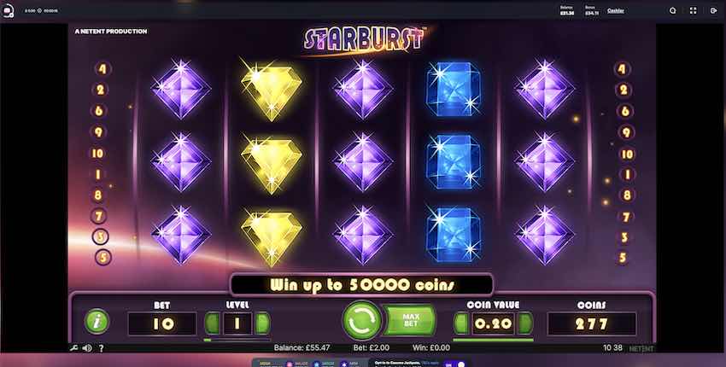
Task: Decrease the bet level with left arrow
Action: pos(213,323)
